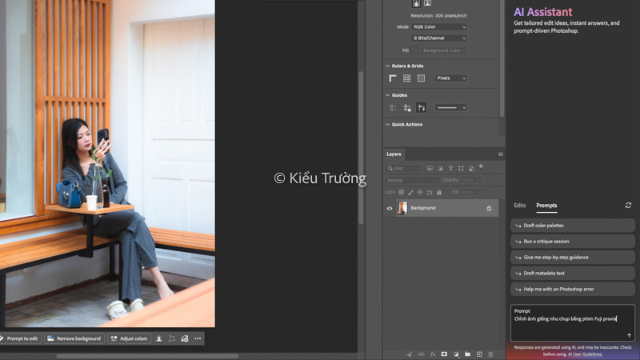Select portrait canvas orientation icon
The height and width of the screenshot is (360, 640).
click(416, 3)
